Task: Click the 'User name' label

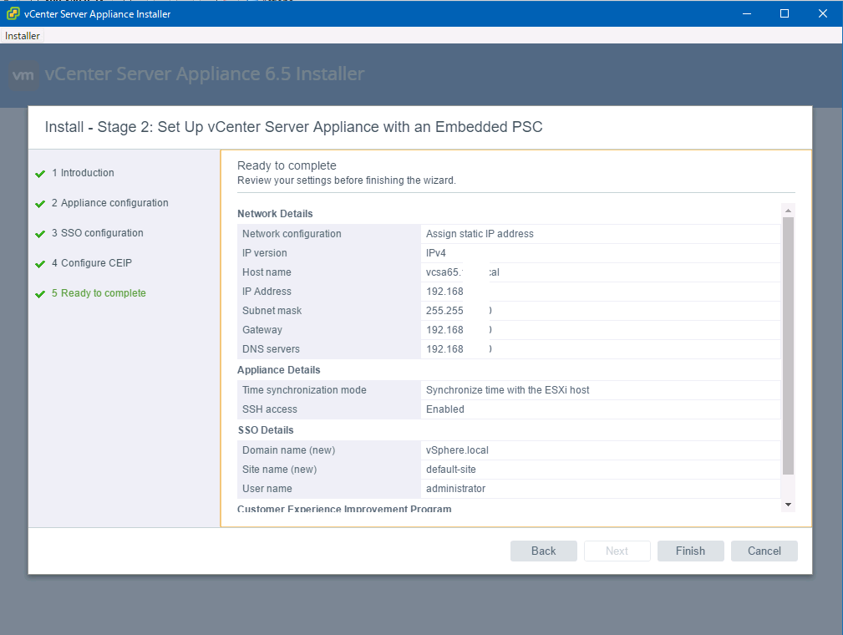Action: point(267,489)
